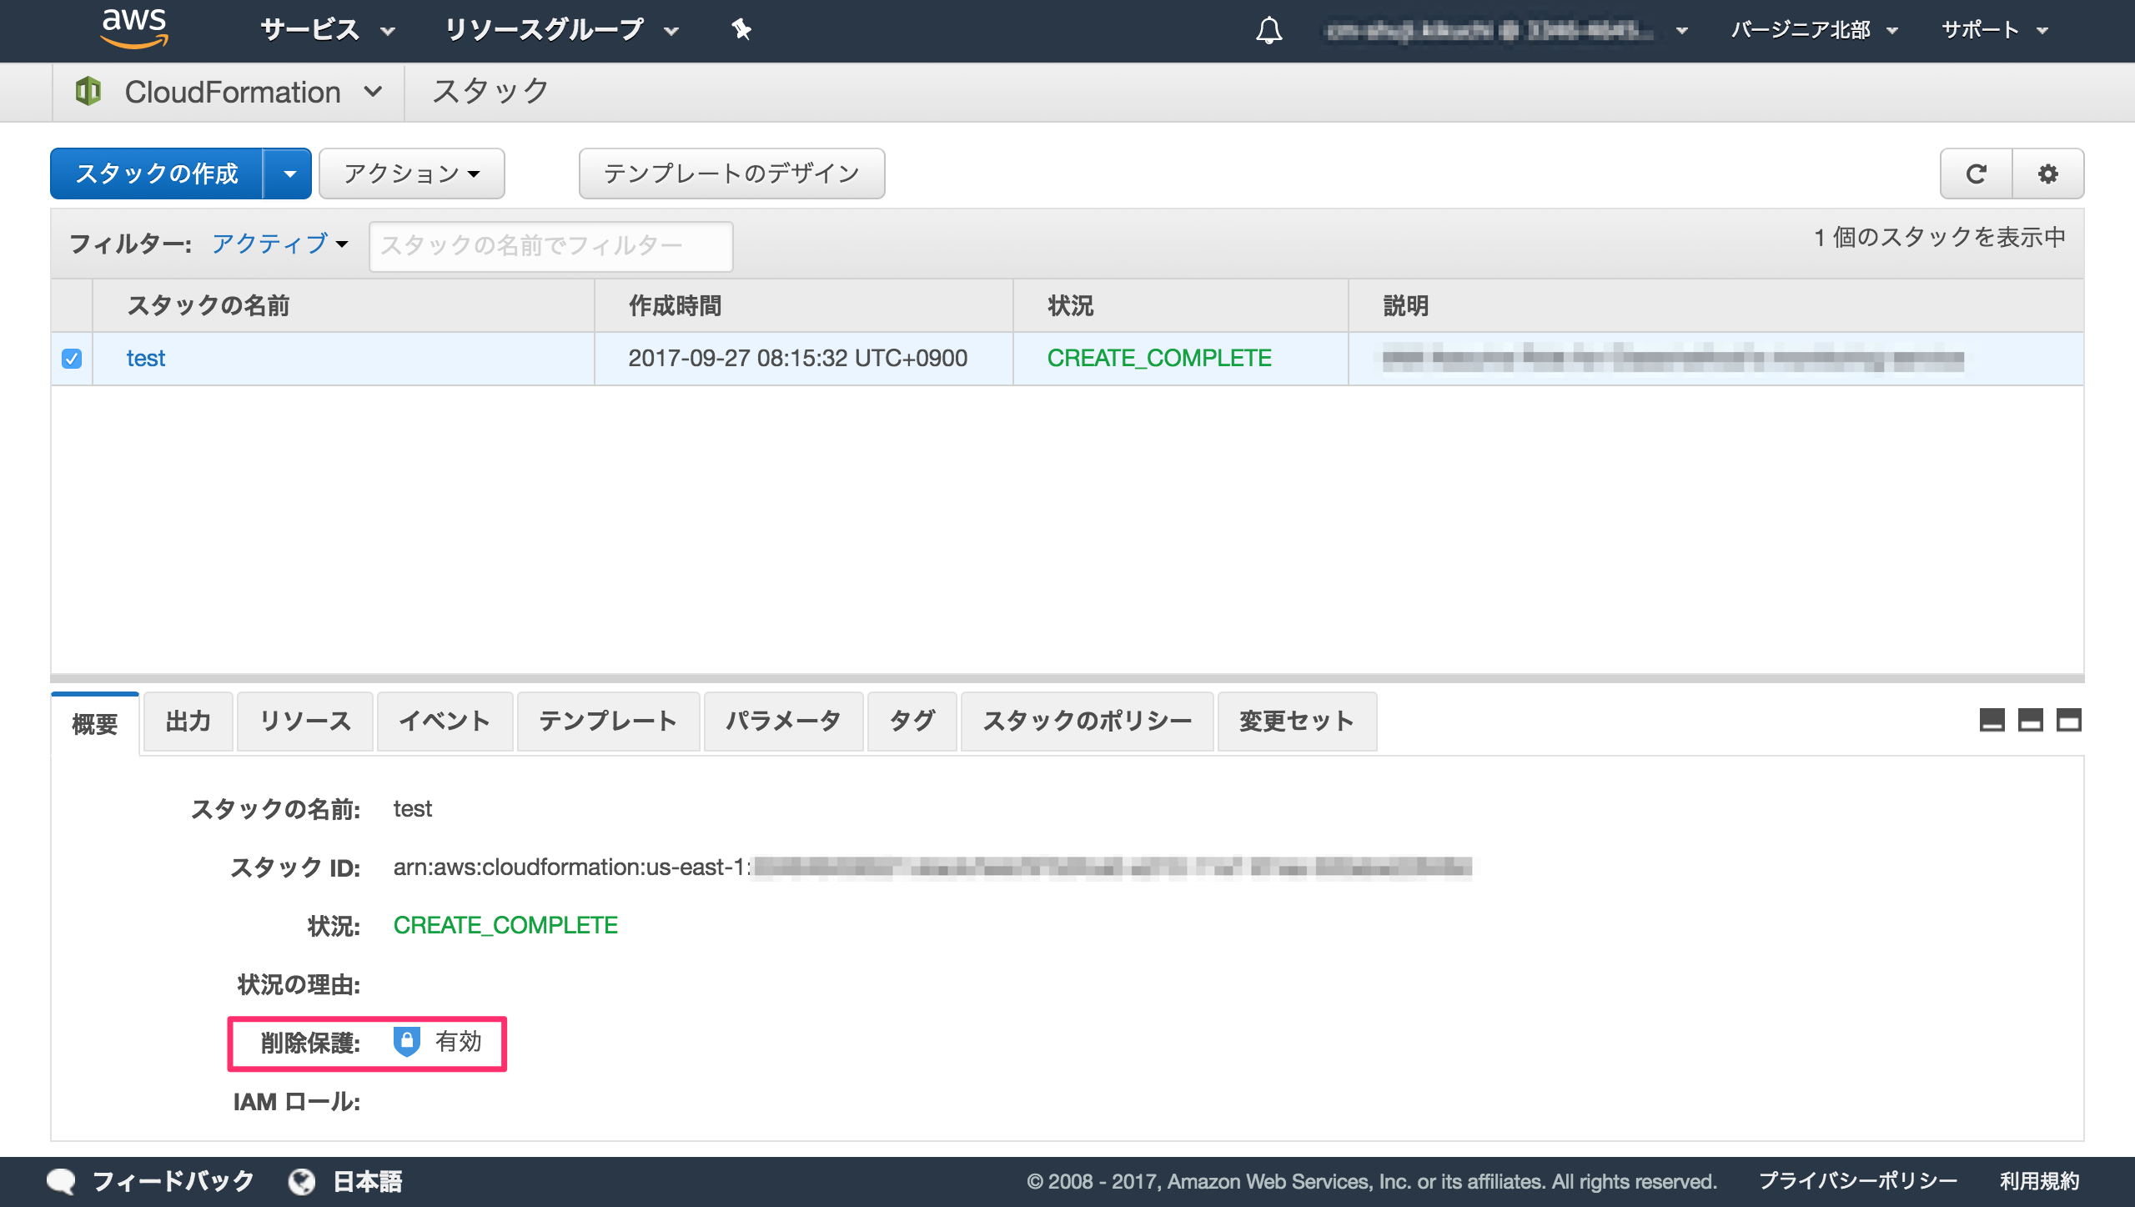Click the 削除保護 shield icon
Image resolution: width=2135 pixels, height=1207 pixels.
[x=408, y=1042]
